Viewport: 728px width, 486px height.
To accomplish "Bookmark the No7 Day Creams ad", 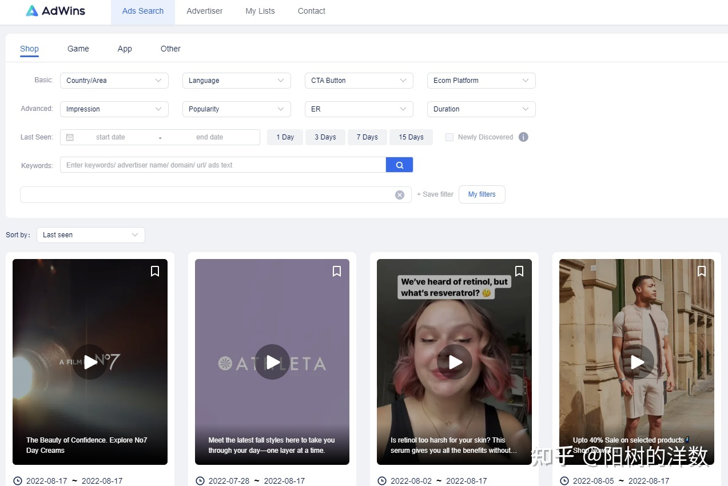I will click(155, 271).
